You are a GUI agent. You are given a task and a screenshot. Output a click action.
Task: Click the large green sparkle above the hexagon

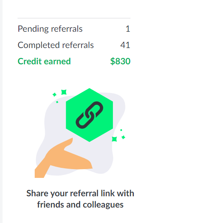coord(64,92)
